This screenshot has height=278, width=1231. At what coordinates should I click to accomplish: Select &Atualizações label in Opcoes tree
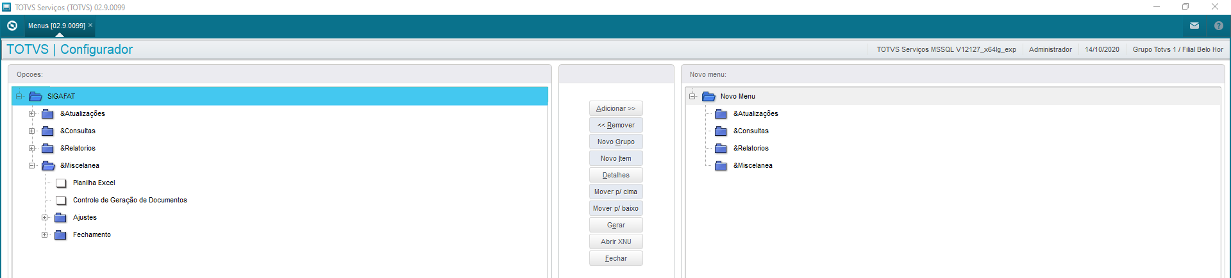pos(83,113)
